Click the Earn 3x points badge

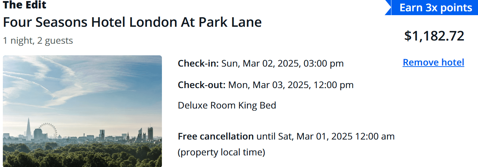(436, 8)
